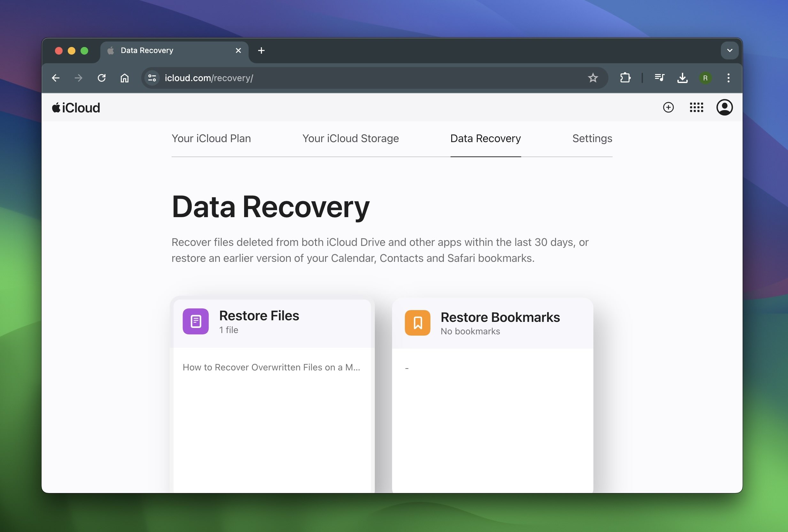This screenshot has width=788, height=532.
Task: Go to the browser home page
Action: coord(124,78)
